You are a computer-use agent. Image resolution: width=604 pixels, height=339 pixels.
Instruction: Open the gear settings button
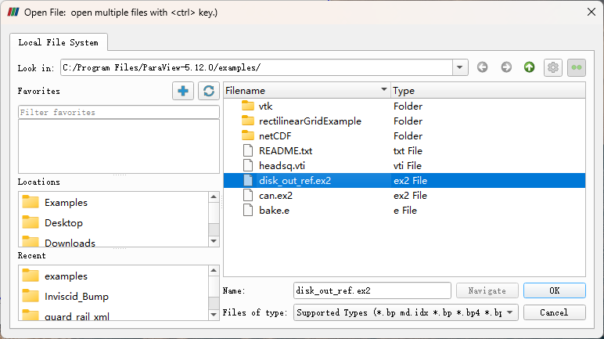click(553, 67)
